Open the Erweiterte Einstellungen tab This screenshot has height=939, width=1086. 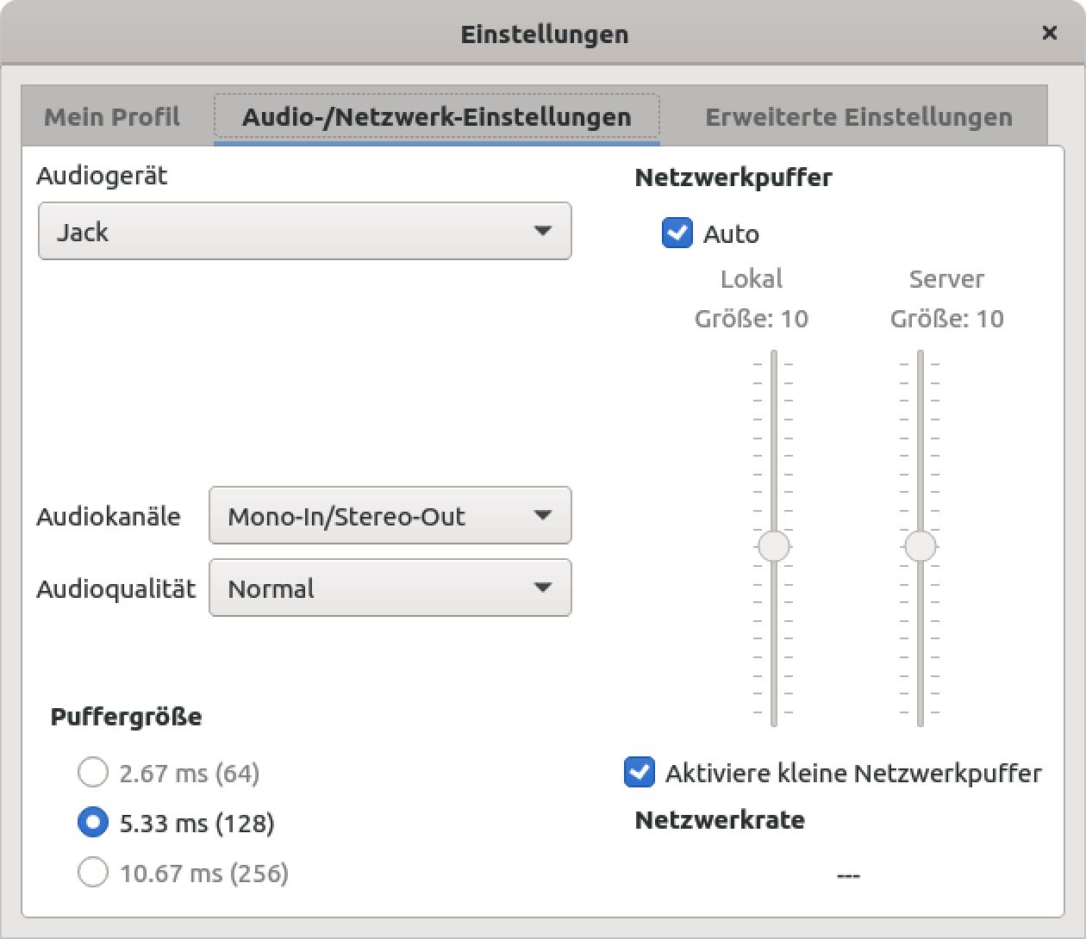858,117
